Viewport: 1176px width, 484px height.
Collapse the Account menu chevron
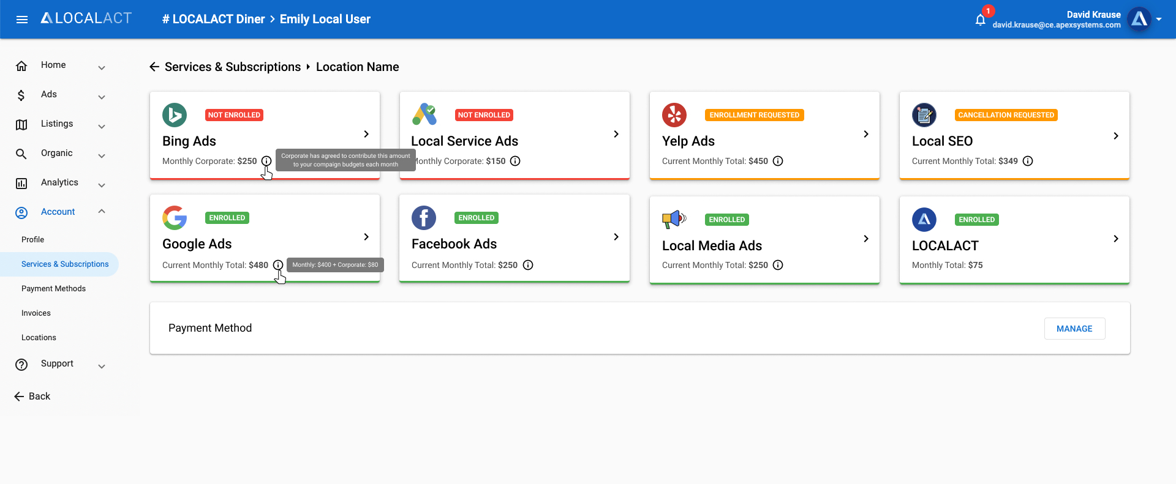(x=102, y=211)
